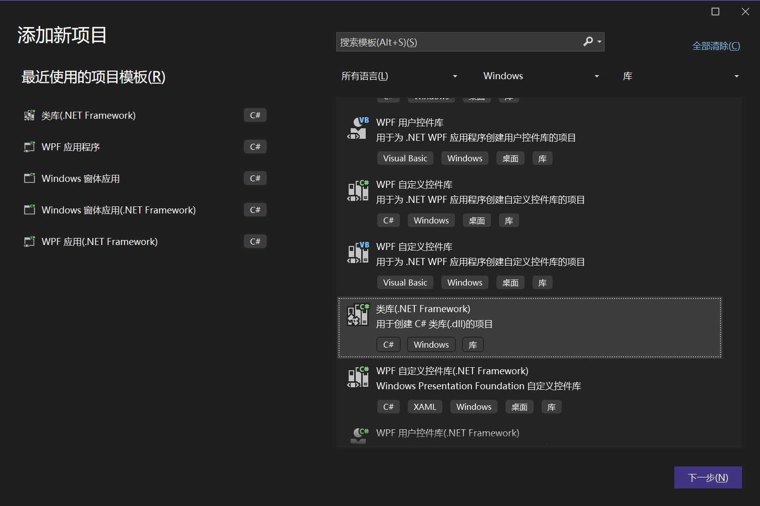The height and width of the screenshot is (506, 760).
Task: Click the VB icon of WPF 用户控件库
Action: (358, 128)
